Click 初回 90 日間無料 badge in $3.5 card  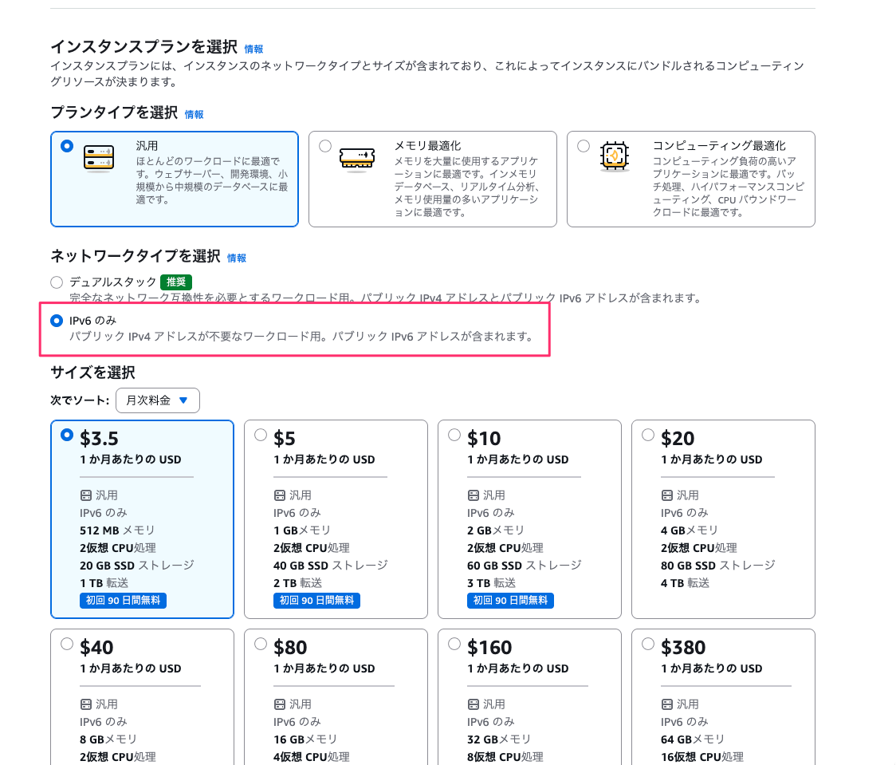tap(123, 601)
